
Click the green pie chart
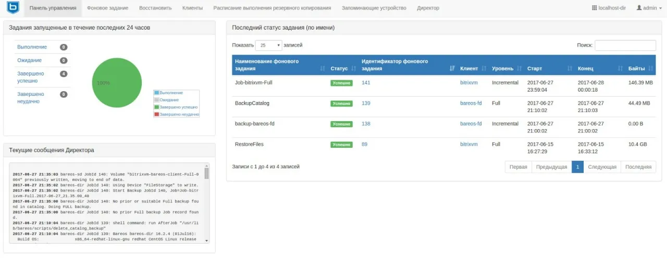click(117, 83)
